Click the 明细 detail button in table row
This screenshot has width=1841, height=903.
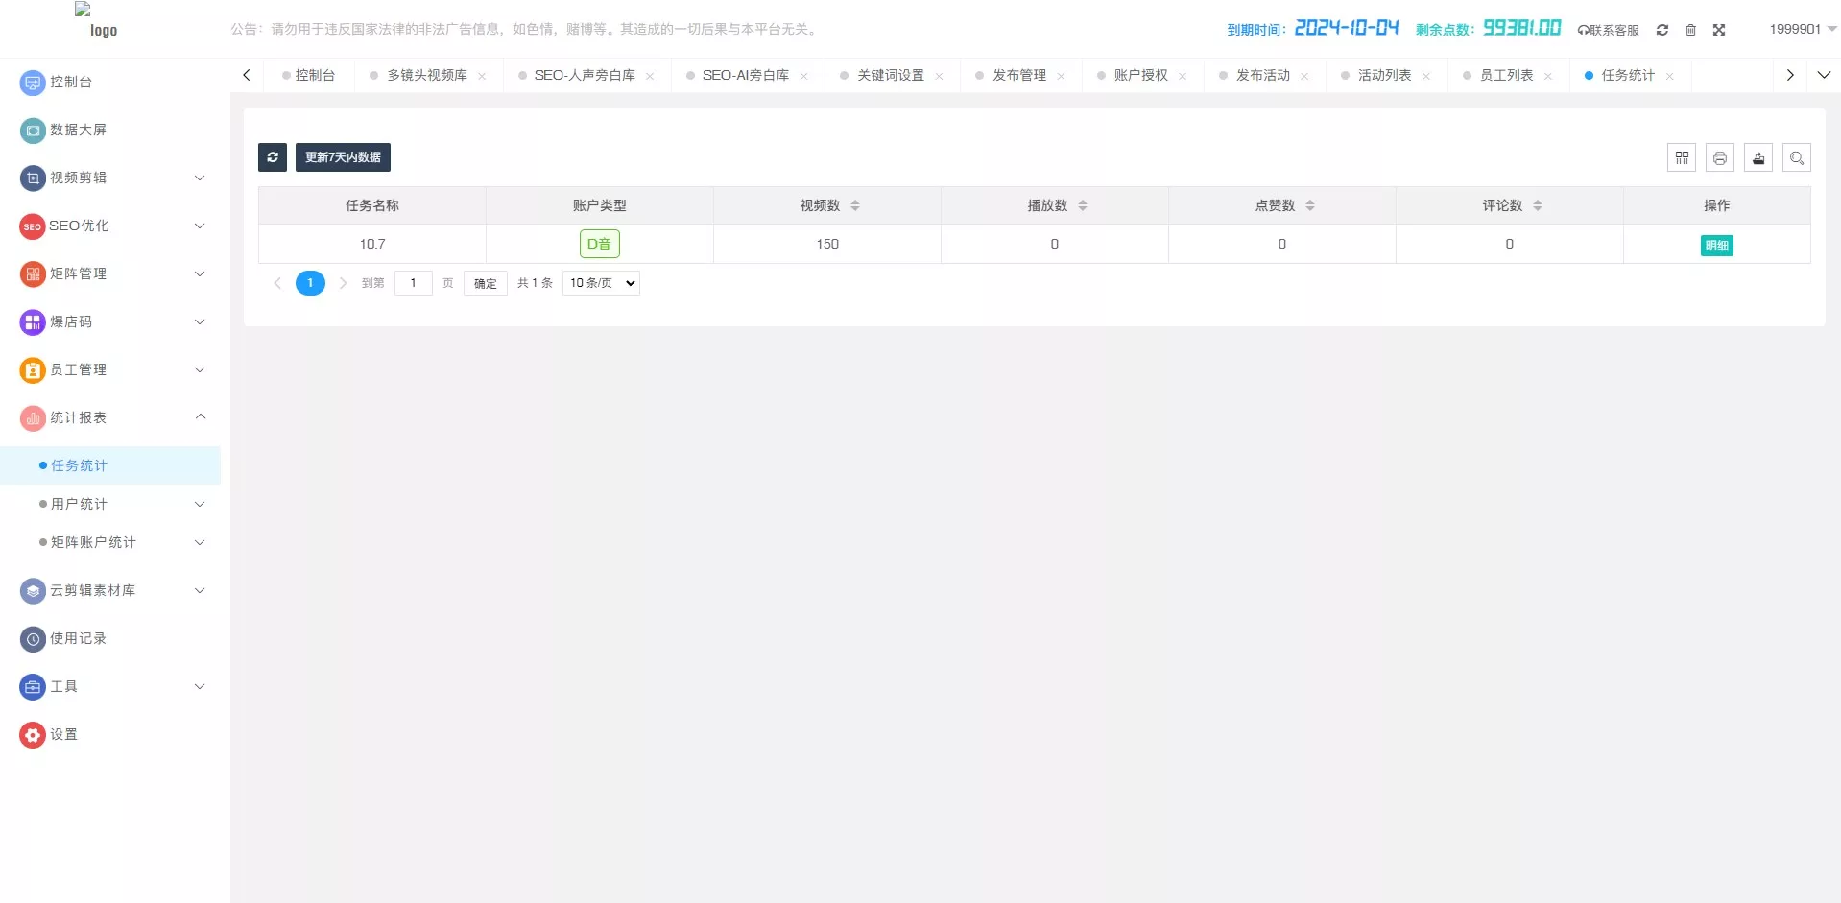pyautogui.click(x=1717, y=245)
